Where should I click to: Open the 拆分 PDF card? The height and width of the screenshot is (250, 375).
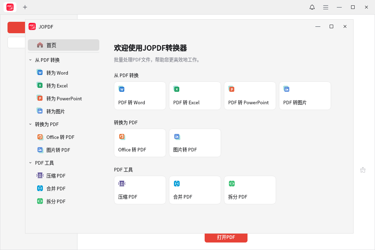250,190
